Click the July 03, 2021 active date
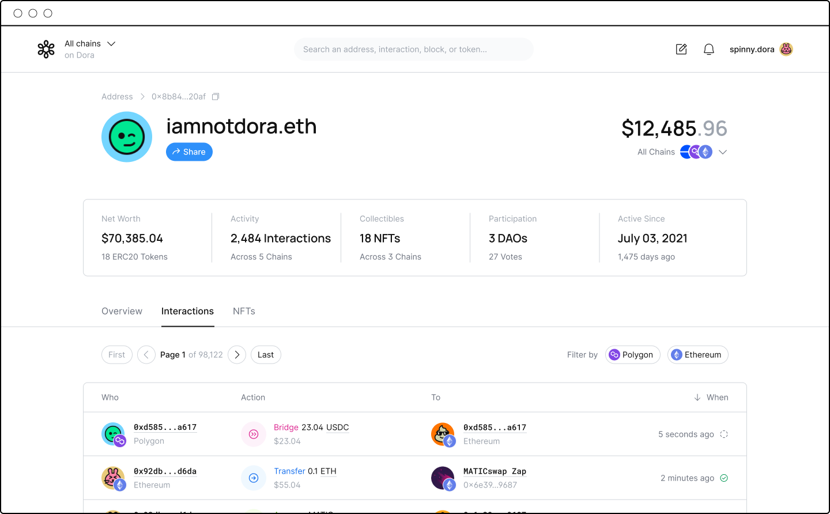Image resolution: width=830 pixels, height=514 pixels. click(652, 239)
